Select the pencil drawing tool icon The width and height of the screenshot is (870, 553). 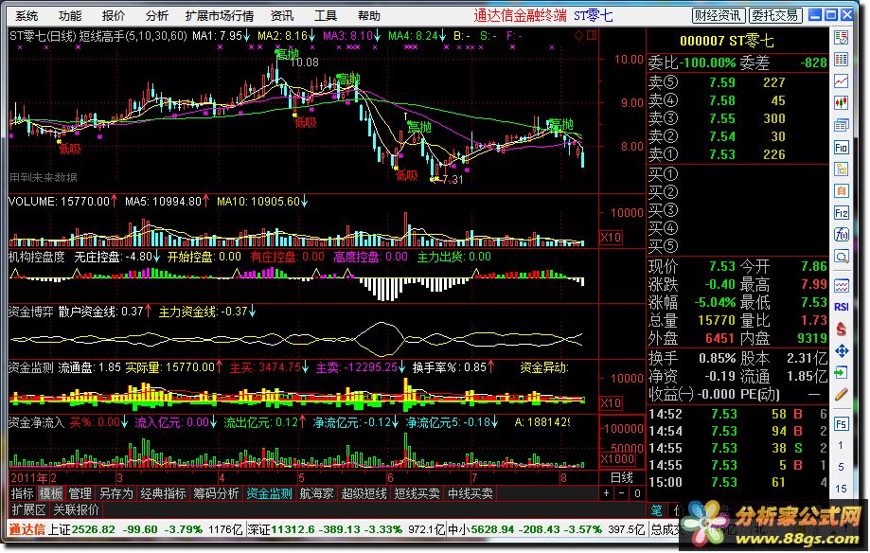coord(842,394)
